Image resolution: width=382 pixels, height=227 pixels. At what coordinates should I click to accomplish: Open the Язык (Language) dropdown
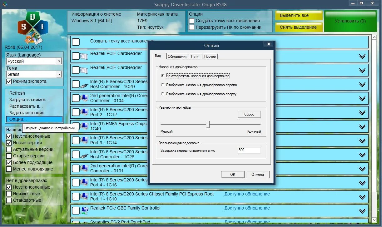[x=59, y=61]
